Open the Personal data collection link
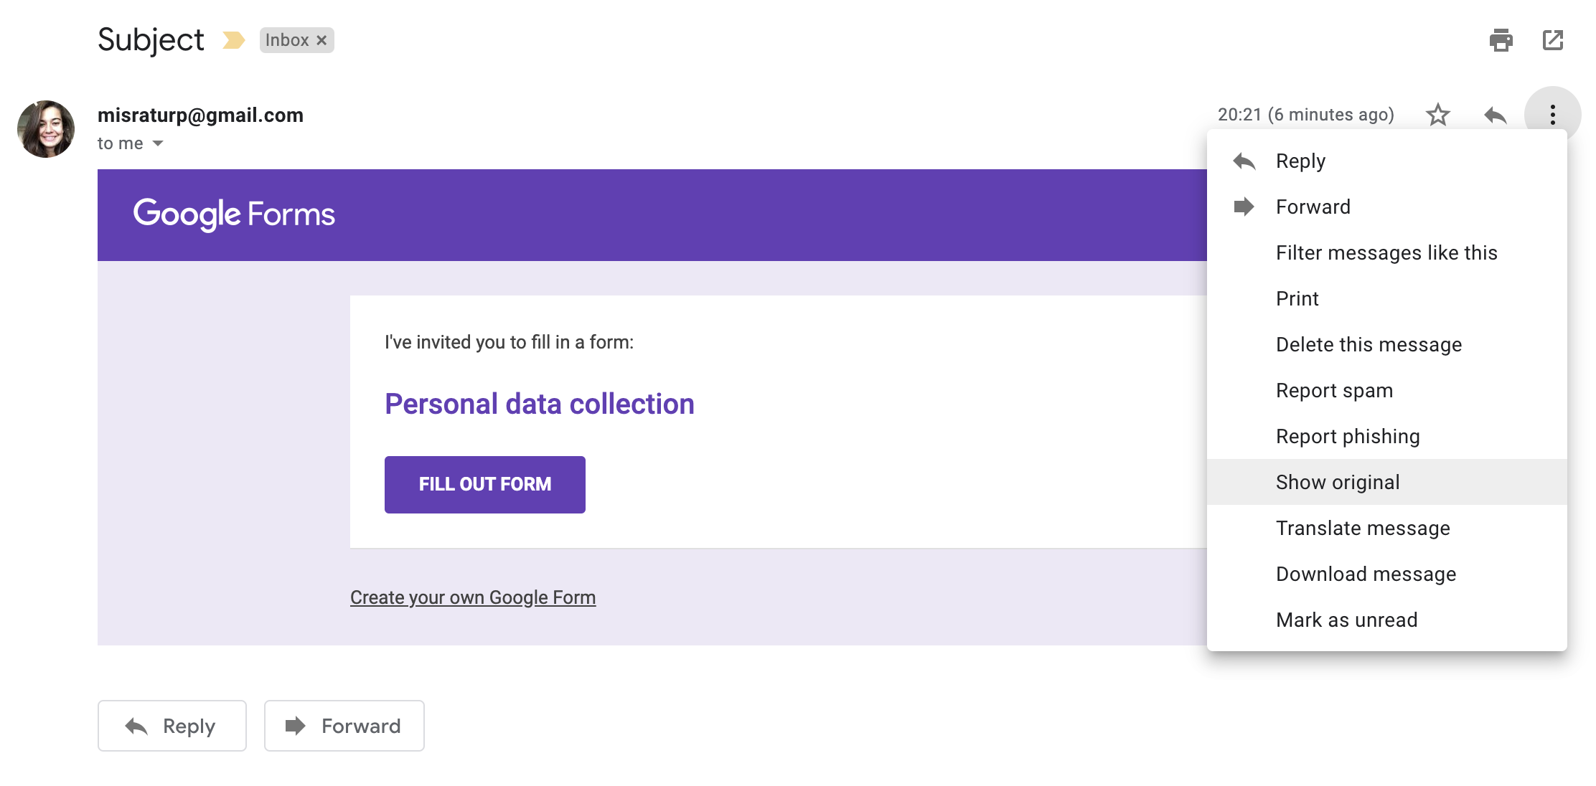Viewport: 1596px width, 786px height. click(540, 404)
